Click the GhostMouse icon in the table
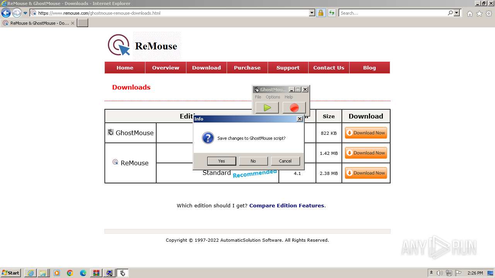 tap(111, 132)
